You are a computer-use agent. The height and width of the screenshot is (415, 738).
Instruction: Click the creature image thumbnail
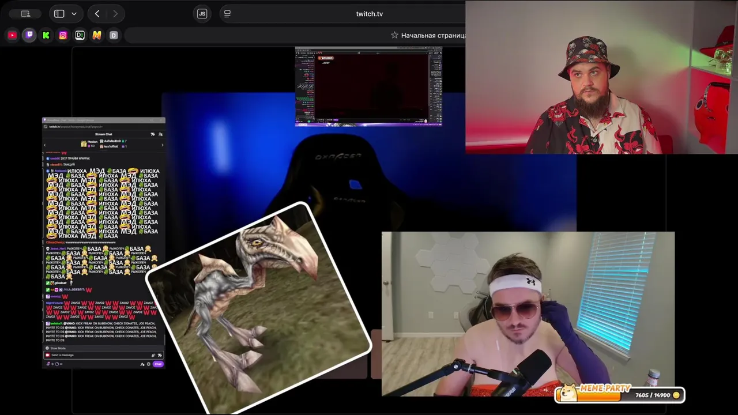coord(259,308)
